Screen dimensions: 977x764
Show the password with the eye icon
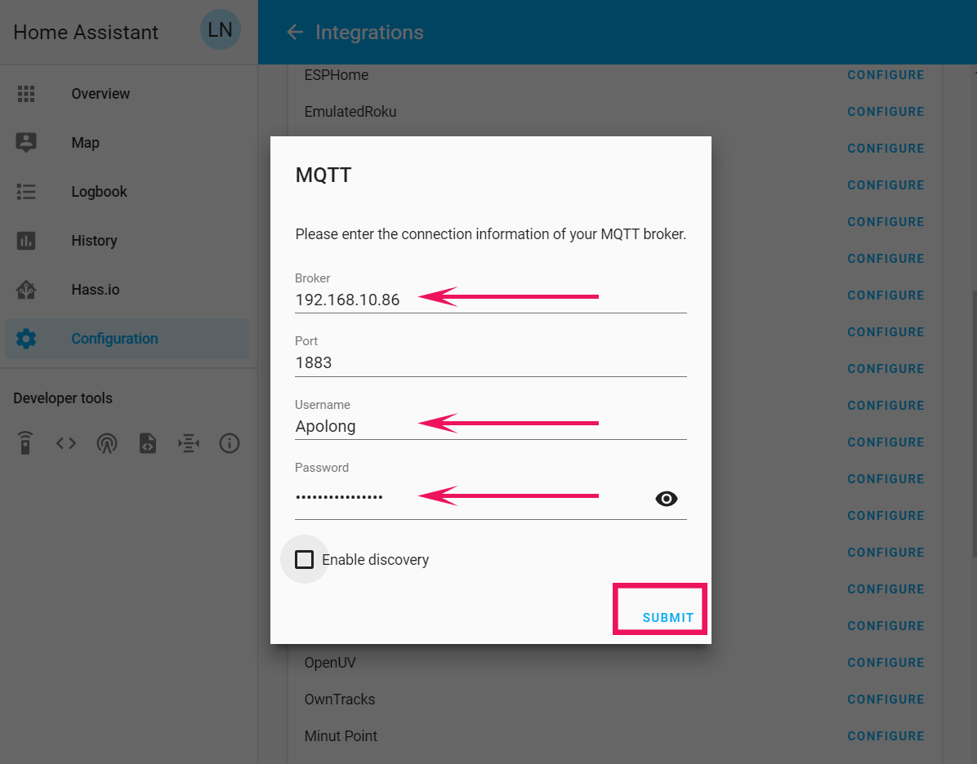(x=667, y=499)
